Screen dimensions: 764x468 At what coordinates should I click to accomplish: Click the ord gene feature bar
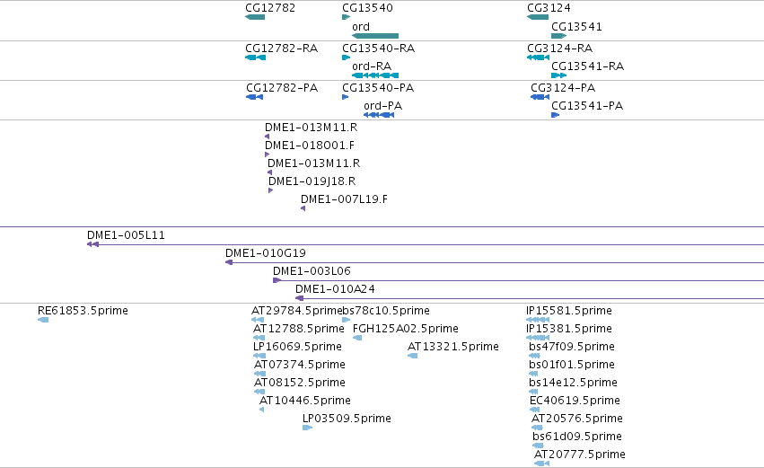375,36
